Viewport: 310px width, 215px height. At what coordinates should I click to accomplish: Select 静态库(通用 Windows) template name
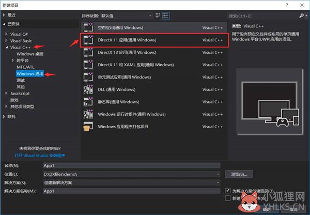click(x=118, y=102)
